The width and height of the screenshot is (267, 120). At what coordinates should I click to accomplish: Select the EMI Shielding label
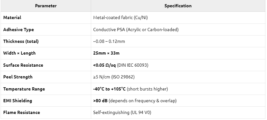(18, 101)
